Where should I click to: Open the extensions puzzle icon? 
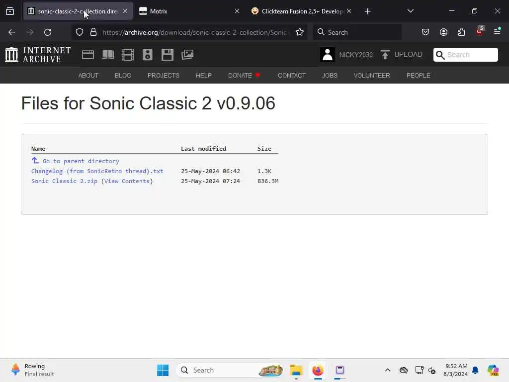tap(461, 32)
